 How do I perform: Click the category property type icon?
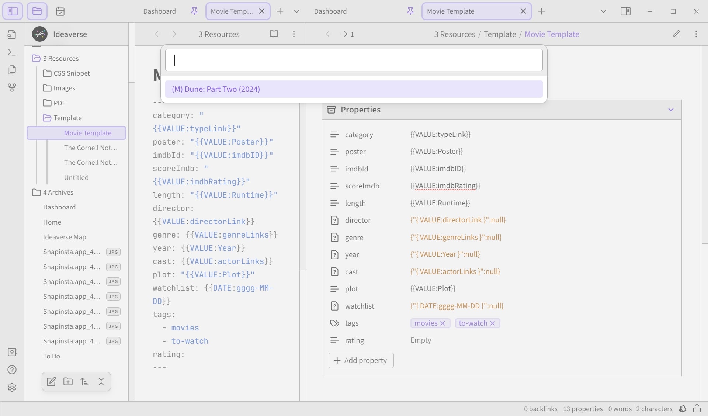pos(334,135)
